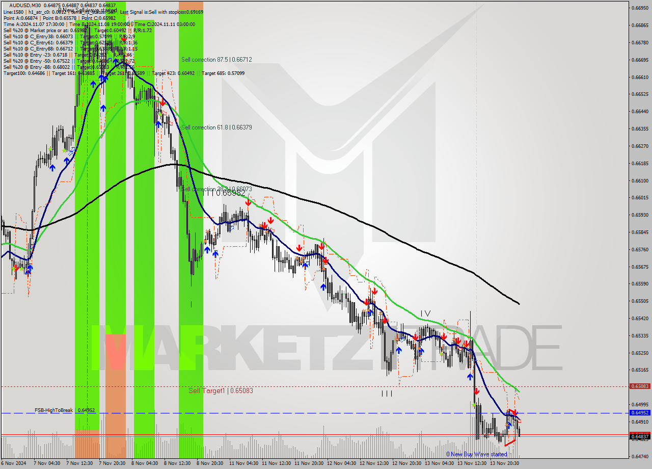Click '12 Nov 12:30' on time axis
652x469 pixels.
pyautogui.click(x=374, y=463)
